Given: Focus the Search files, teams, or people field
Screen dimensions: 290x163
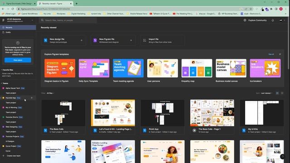Looking at the screenshot, I should tap(68, 20).
